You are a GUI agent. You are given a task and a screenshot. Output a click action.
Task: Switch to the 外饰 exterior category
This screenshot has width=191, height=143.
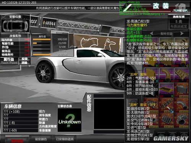pyautogui.click(x=15, y=47)
